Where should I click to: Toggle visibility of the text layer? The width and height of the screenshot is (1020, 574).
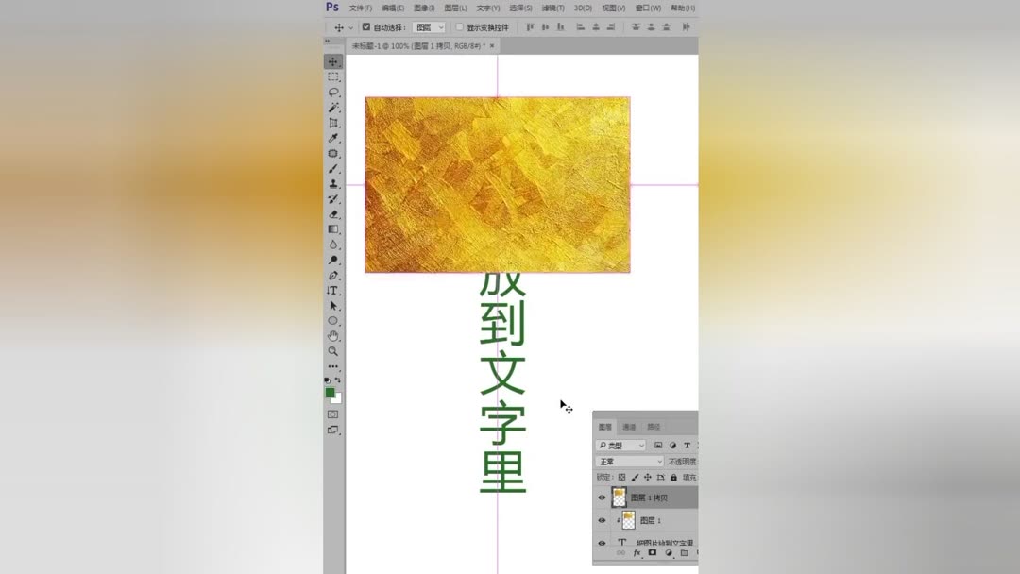[602, 542]
